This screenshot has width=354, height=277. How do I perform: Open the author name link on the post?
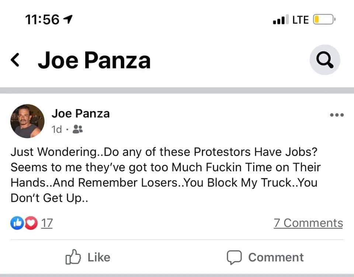point(80,113)
